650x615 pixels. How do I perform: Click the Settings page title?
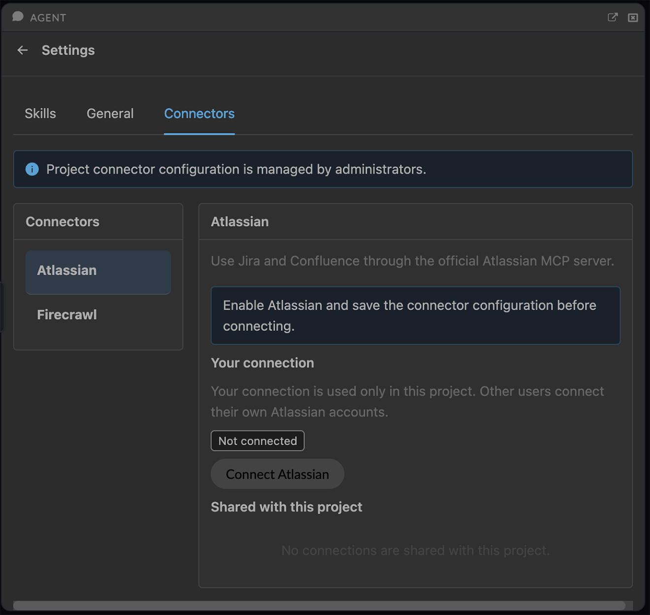(68, 50)
